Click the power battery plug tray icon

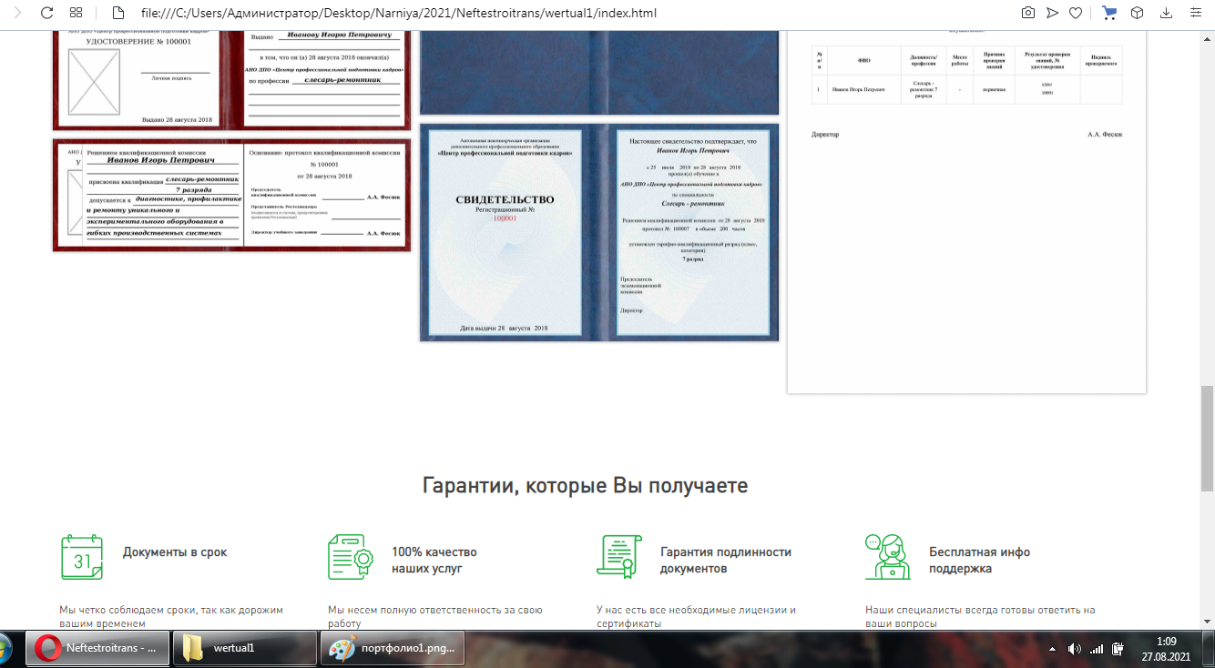1118,650
